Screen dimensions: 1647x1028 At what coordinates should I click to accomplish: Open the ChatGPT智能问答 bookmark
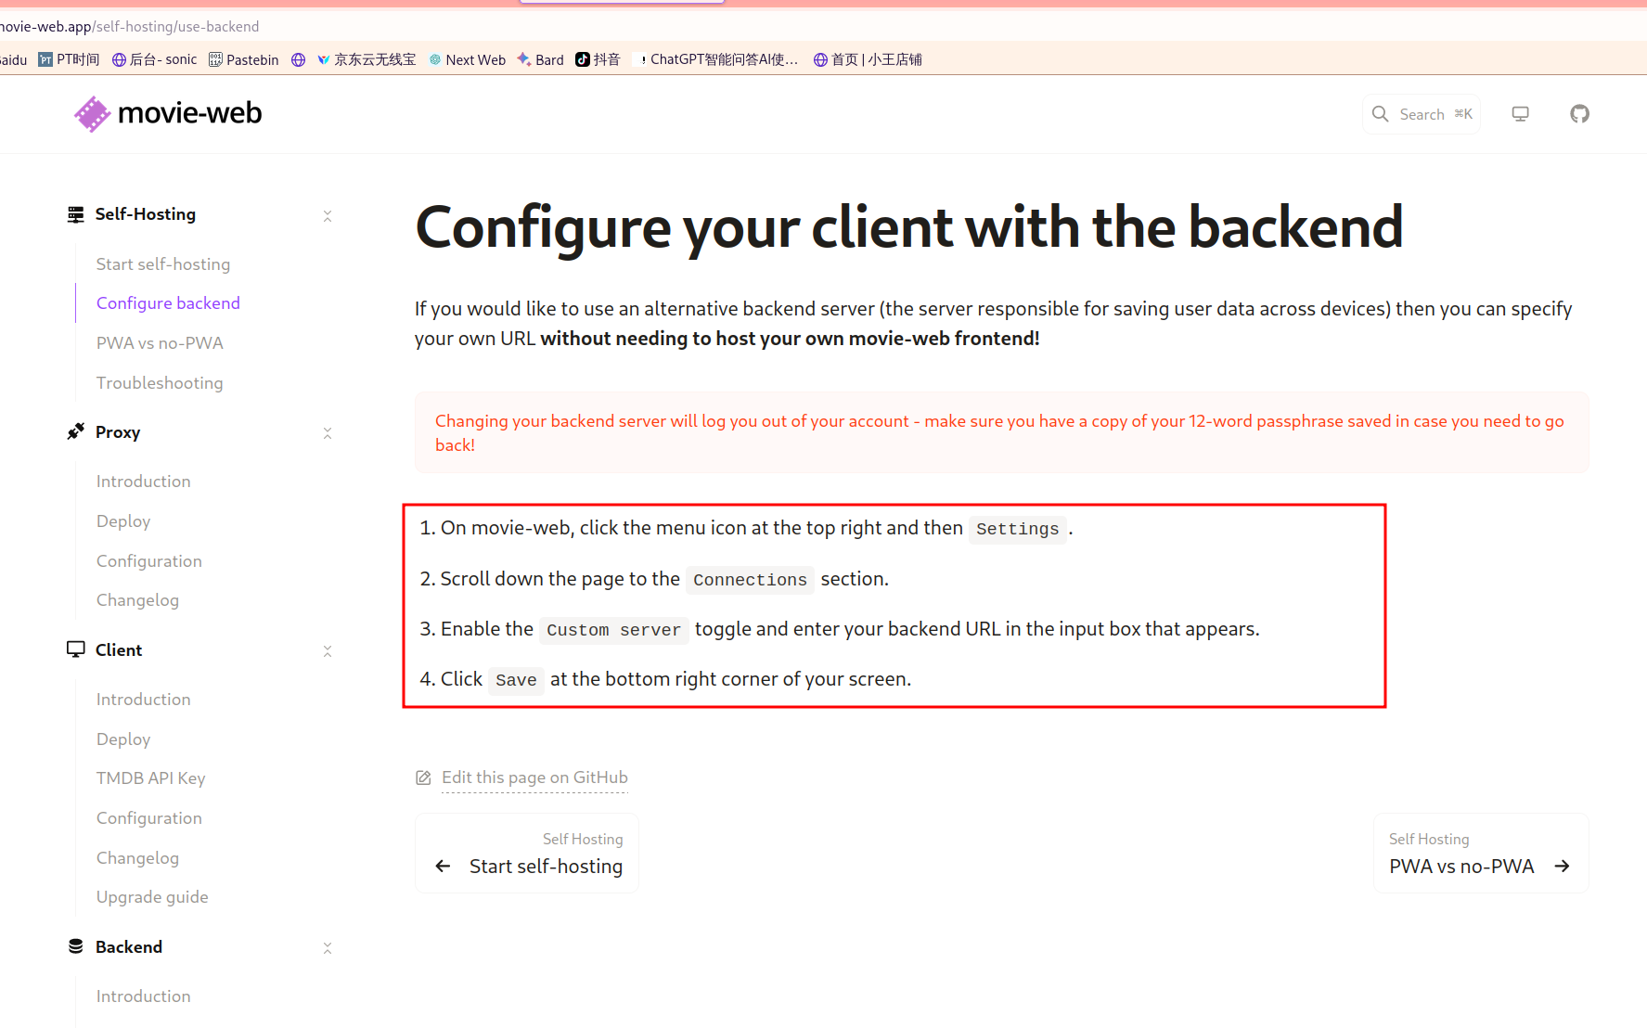coord(716,59)
